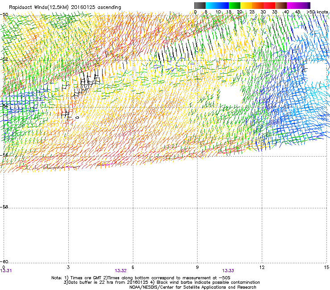Click the '3' longitude axis label
This screenshot has width=330, height=290.
(x=68, y=267)
